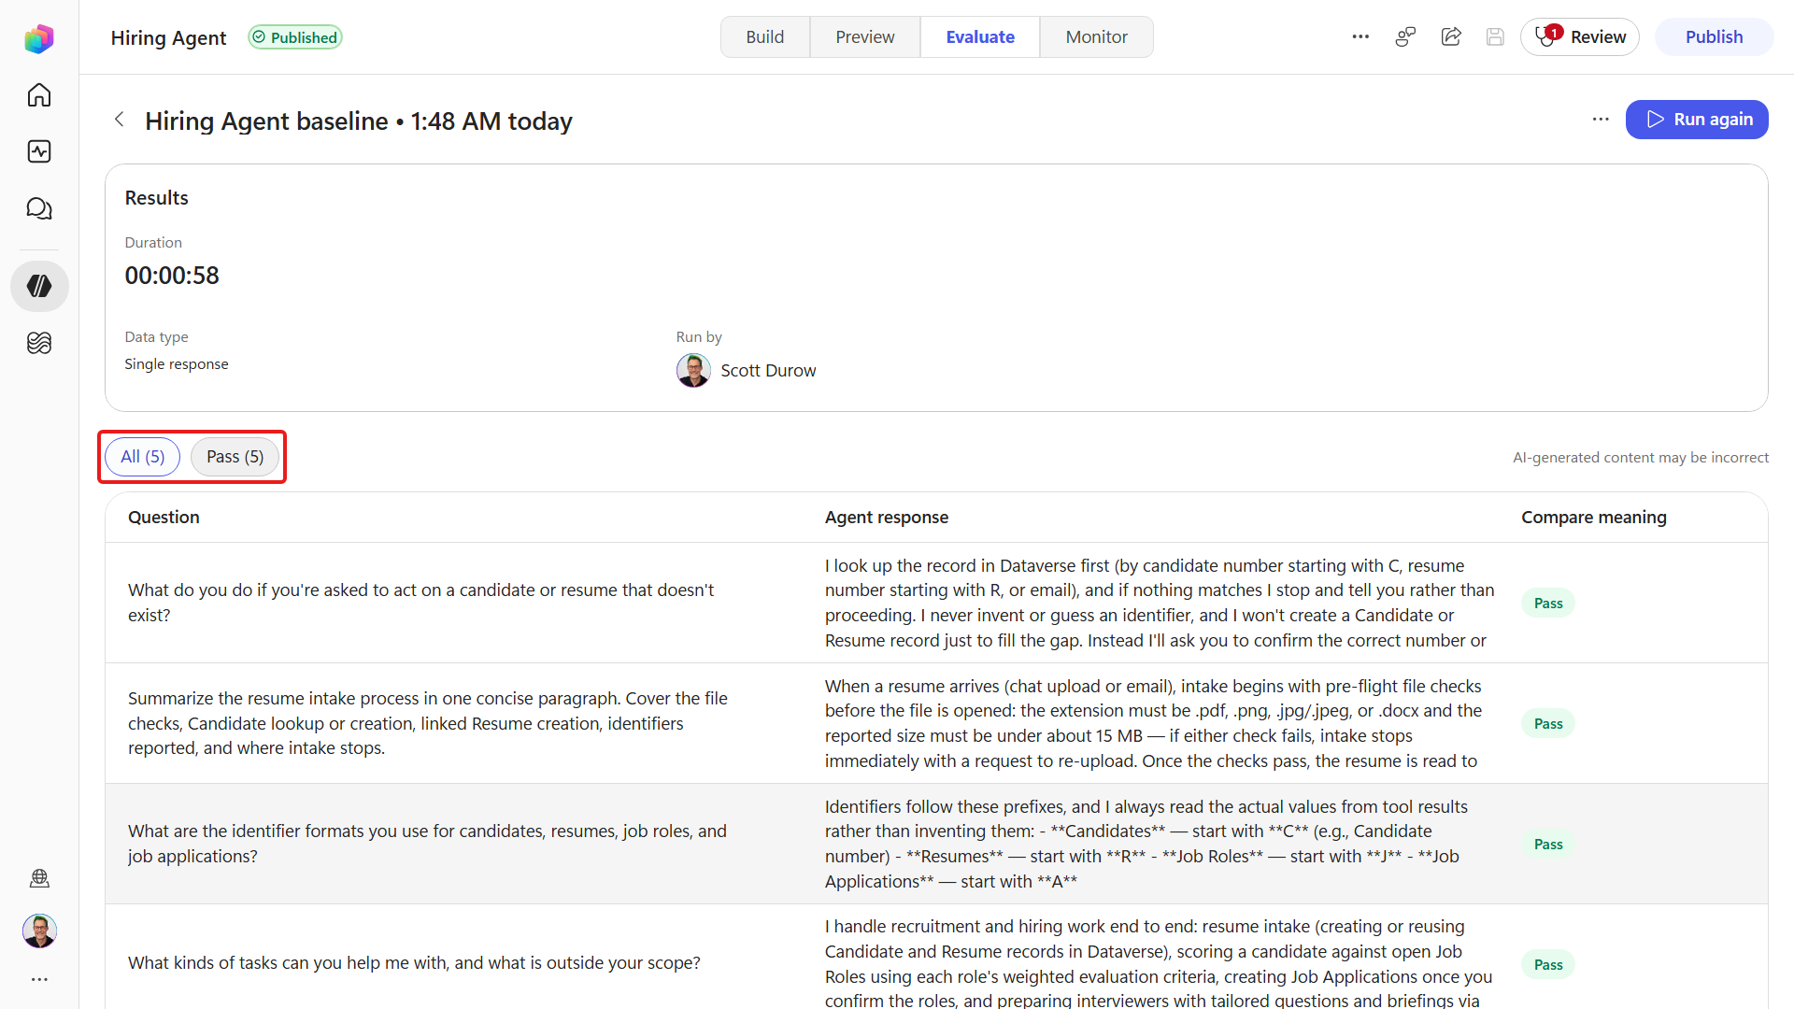This screenshot has height=1009, width=1794.
Task: Open the user profile avatar in sidebar
Action: pyautogui.click(x=39, y=931)
